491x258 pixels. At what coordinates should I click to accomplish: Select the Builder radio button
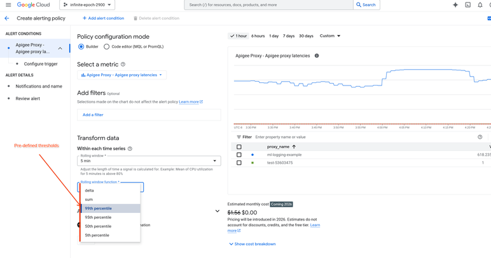click(x=81, y=46)
